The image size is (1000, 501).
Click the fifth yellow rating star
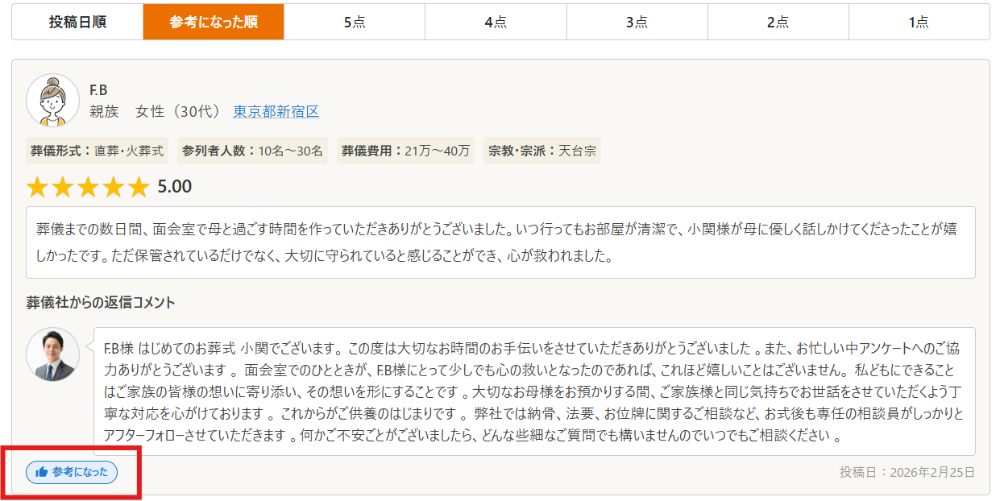(139, 187)
